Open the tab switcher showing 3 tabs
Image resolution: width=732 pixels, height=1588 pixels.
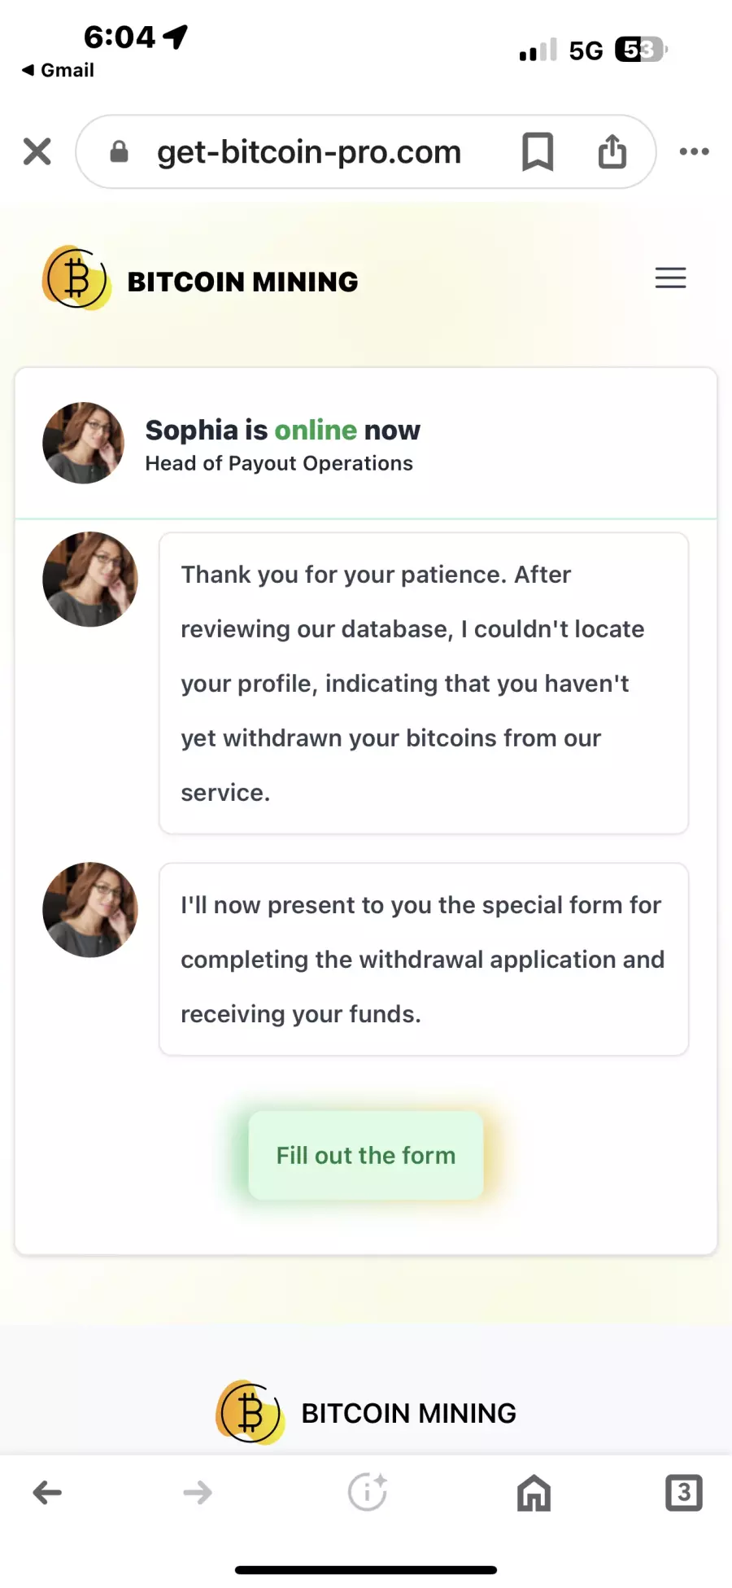click(x=684, y=1493)
